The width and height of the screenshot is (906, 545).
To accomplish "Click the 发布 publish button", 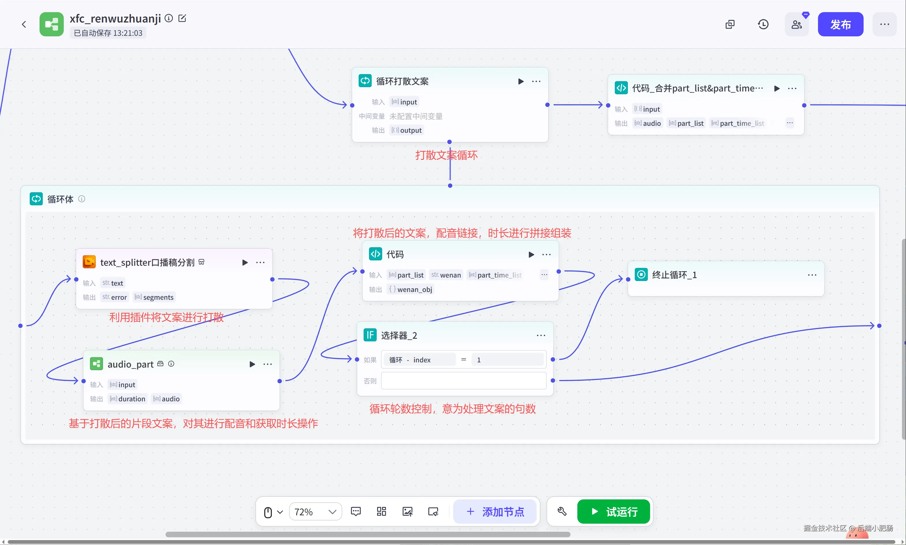I will 840,25.
